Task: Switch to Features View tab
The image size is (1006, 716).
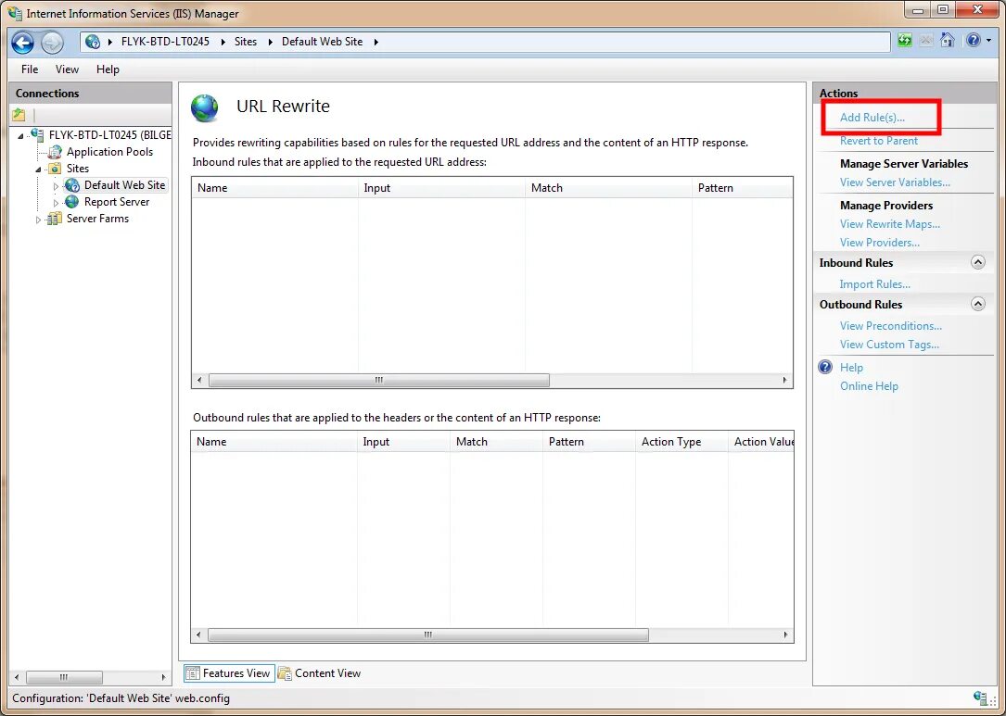Action: [x=230, y=673]
